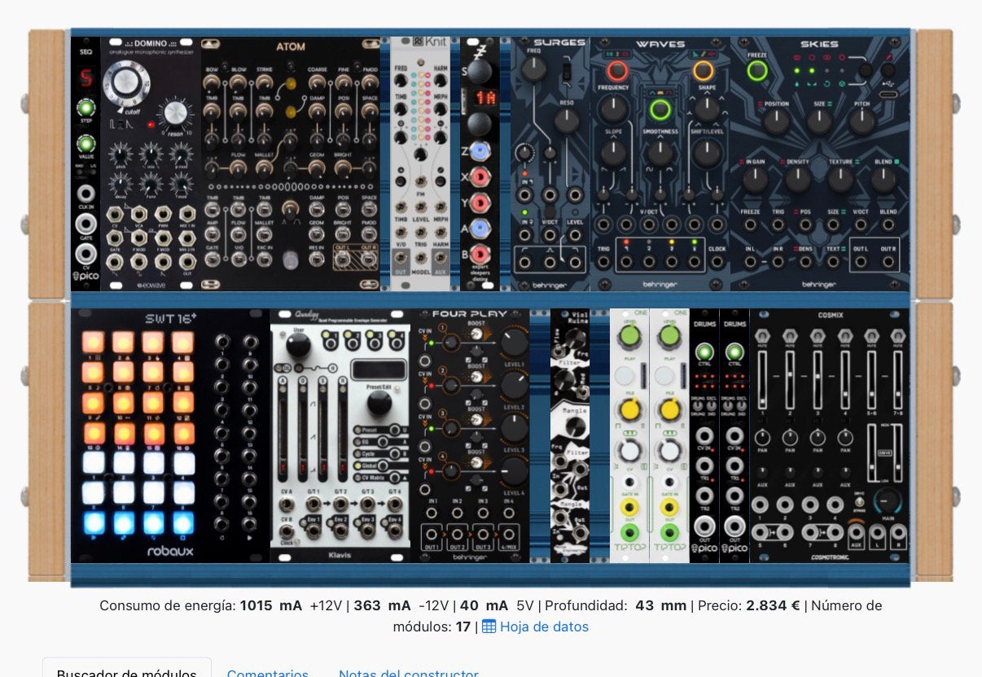
Task: Click the module count value 17
Action: (463, 627)
